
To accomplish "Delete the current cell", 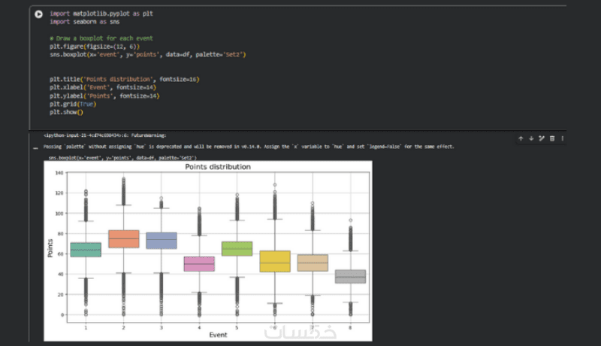I will pyautogui.click(x=552, y=138).
